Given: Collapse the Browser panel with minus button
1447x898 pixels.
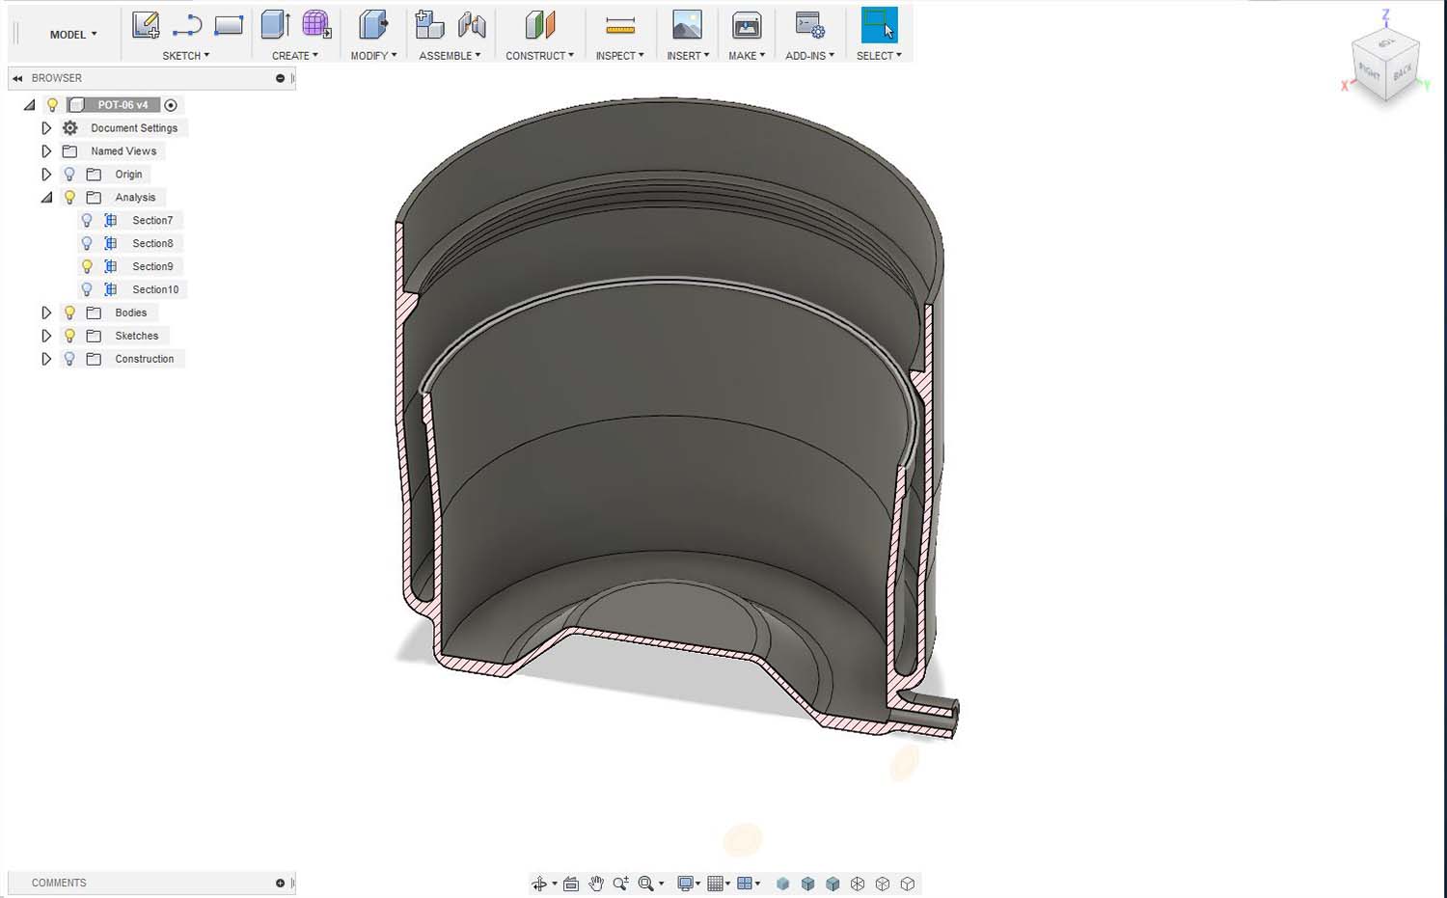Looking at the screenshot, I should (x=280, y=78).
